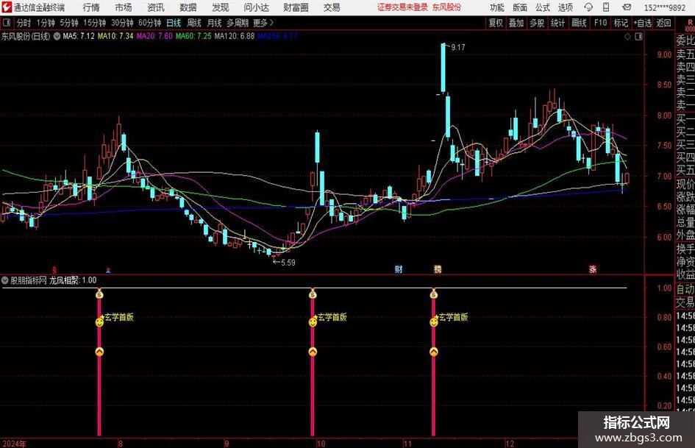Click the first 玄学首版 signal label
Viewport: 695px width, 448px height.
tap(119, 317)
